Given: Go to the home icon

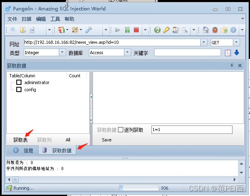Looking at the screenshot, I should (x=205, y=30).
